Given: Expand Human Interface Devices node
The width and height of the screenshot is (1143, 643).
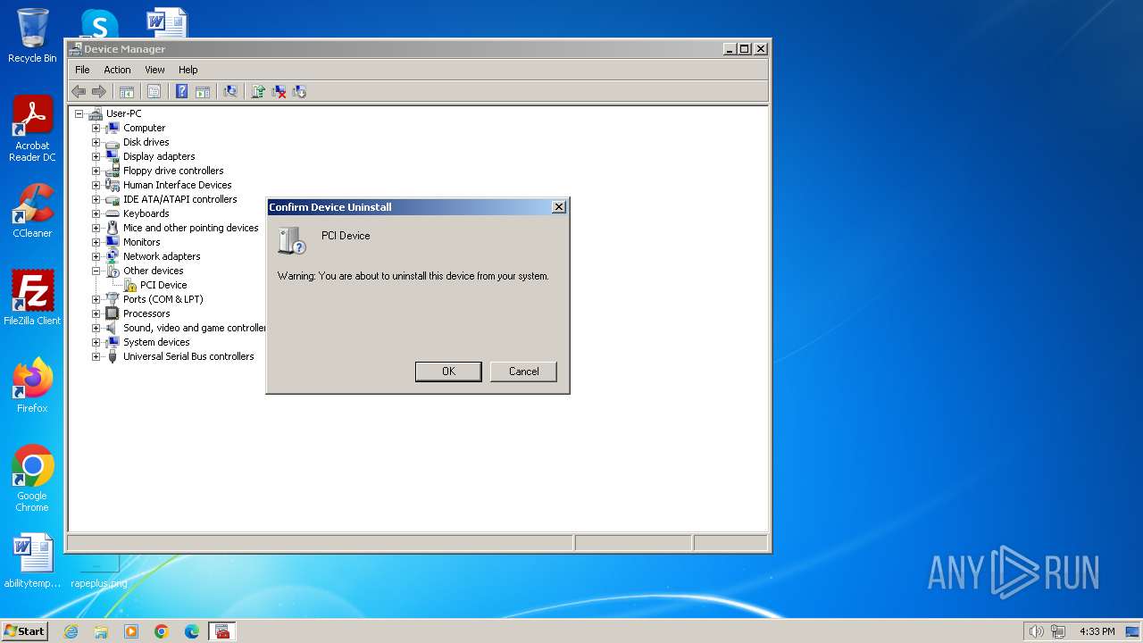Looking at the screenshot, I should 96,185.
